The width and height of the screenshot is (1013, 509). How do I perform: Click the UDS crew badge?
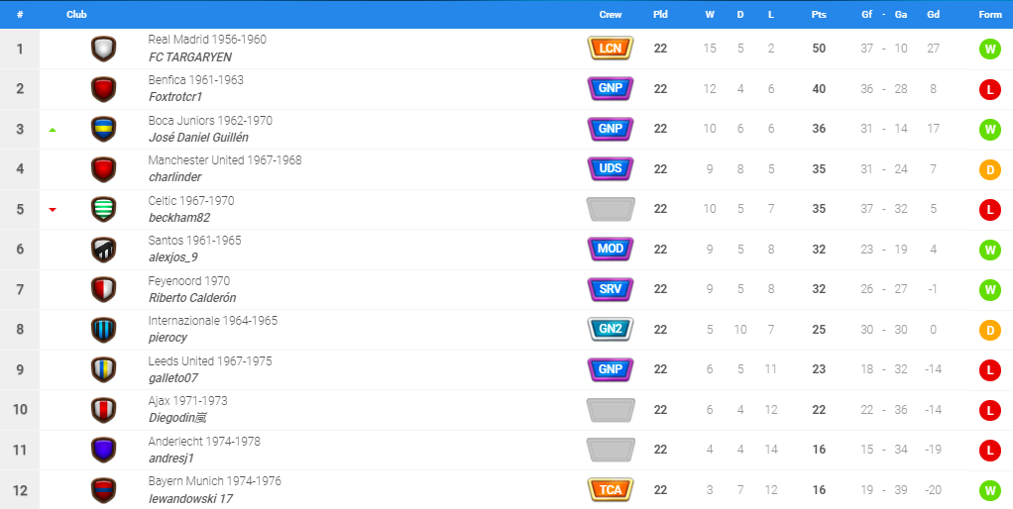pyautogui.click(x=611, y=168)
